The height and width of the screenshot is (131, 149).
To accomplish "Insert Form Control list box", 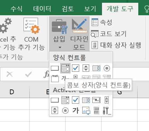I will tap(96, 68).
